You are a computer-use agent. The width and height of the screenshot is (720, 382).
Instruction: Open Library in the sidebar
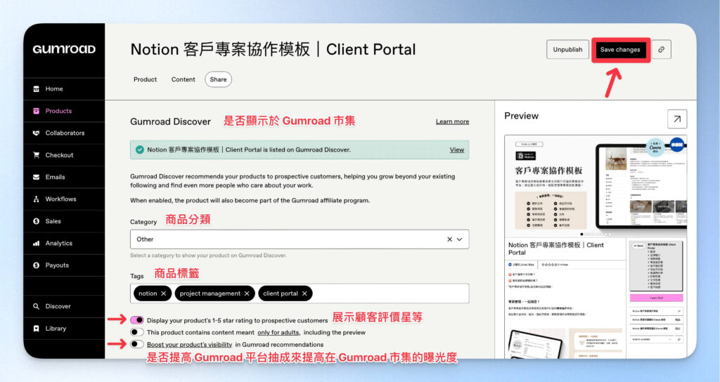(64, 329)
